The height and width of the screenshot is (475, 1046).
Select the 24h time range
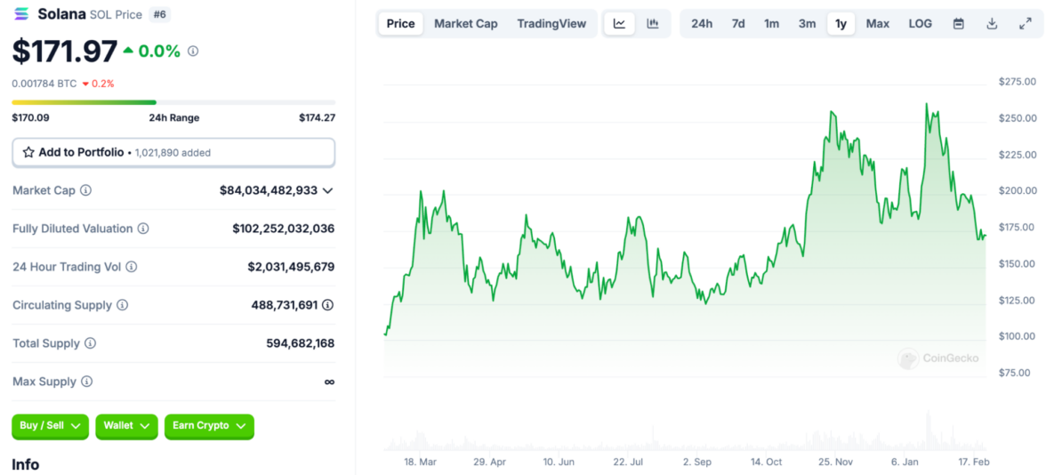click(x=702, y=24)
